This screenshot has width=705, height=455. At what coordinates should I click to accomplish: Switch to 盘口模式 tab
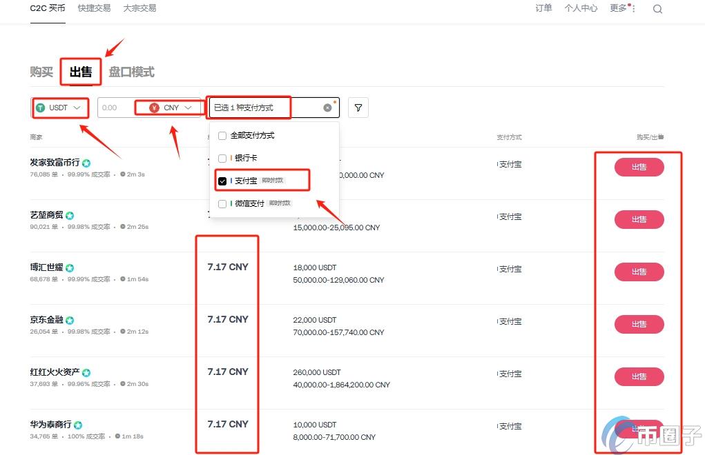tap(131, 72)
